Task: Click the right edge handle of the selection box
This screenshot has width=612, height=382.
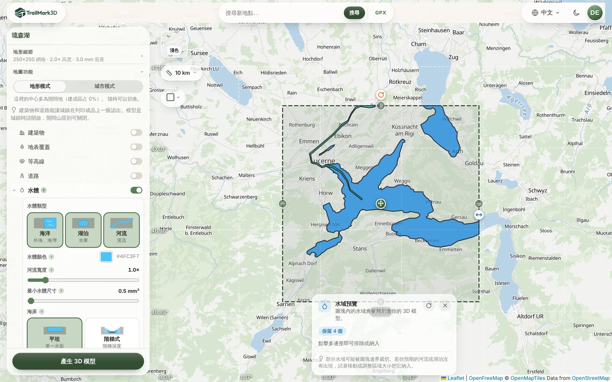Action: coord(479,204)
